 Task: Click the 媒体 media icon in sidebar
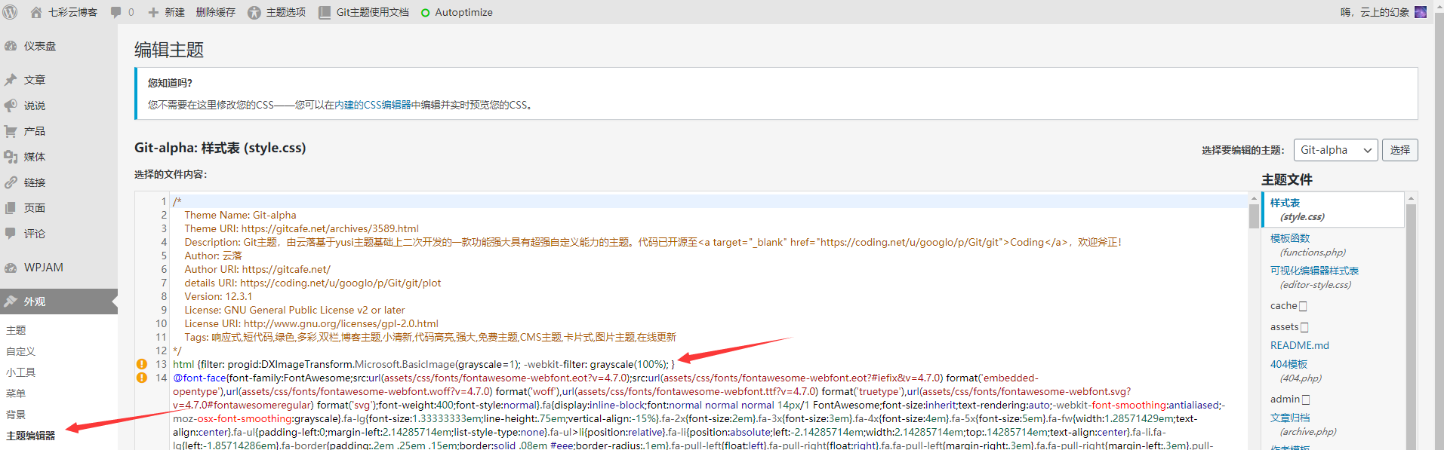(x=11, y=157)
